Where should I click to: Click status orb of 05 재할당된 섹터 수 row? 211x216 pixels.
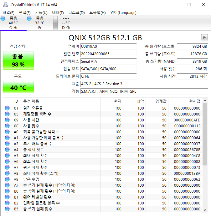(x=7, y=114)
